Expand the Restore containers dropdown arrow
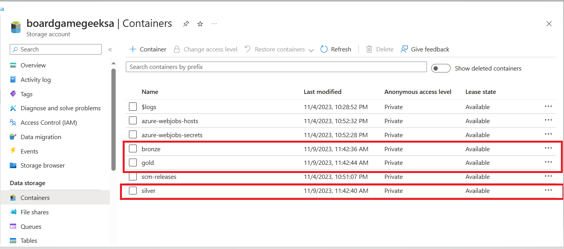 pos(311,50)
